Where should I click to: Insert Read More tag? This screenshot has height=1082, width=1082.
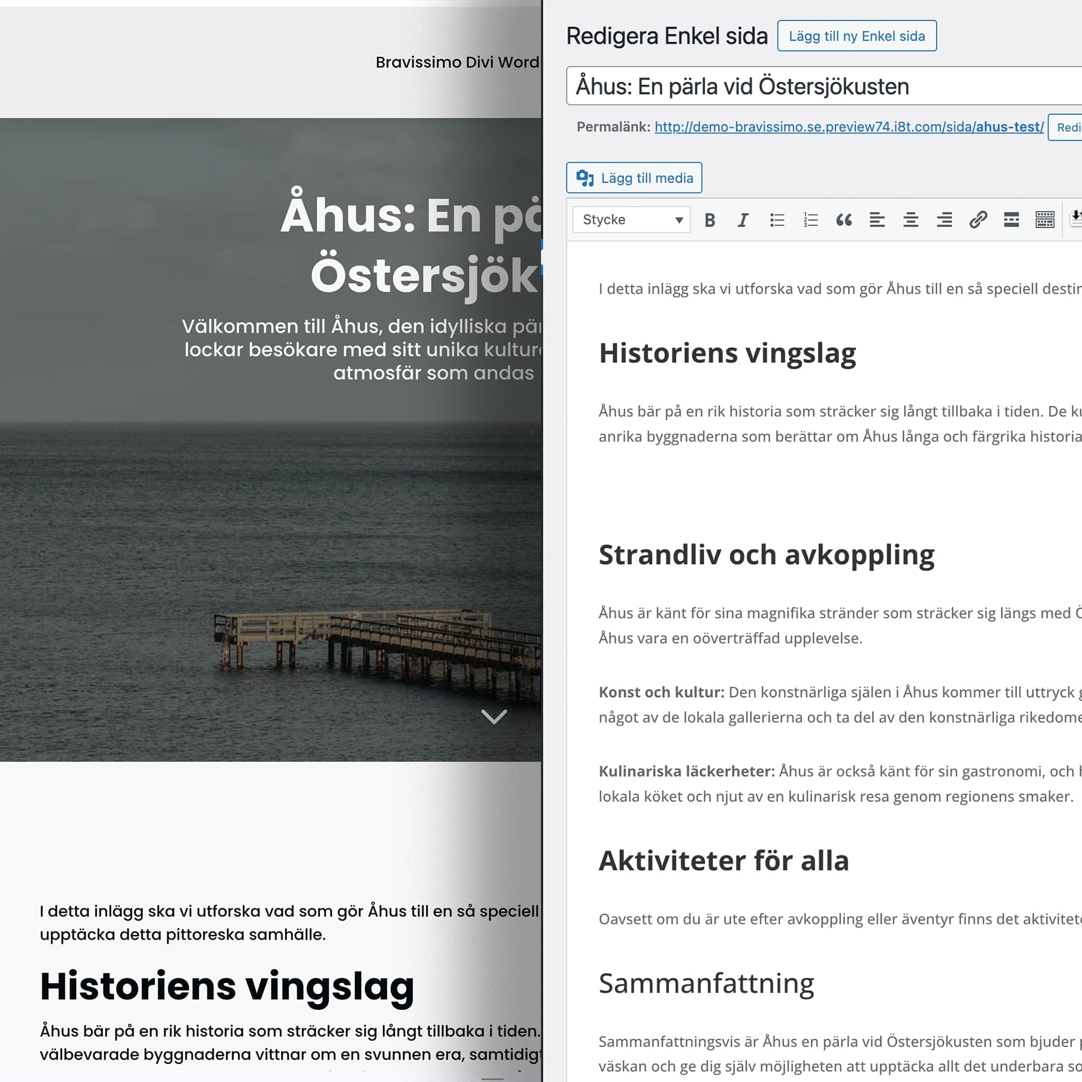pos(1011,220)
